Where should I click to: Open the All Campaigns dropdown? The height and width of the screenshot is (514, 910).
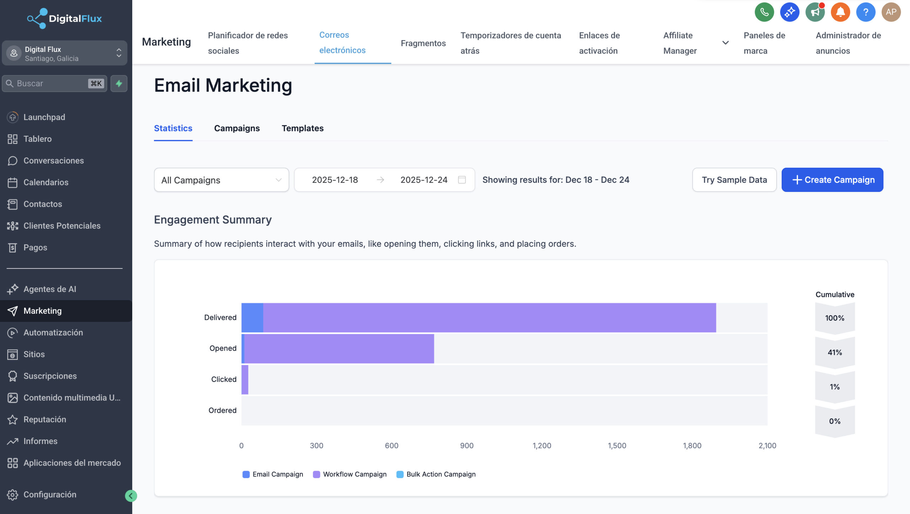[x=221, y=180]
